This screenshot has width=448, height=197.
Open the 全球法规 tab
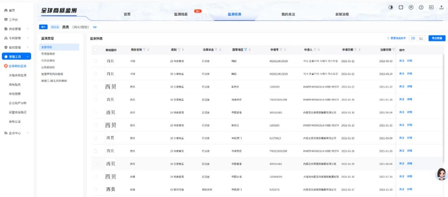(x=342, y=14)
